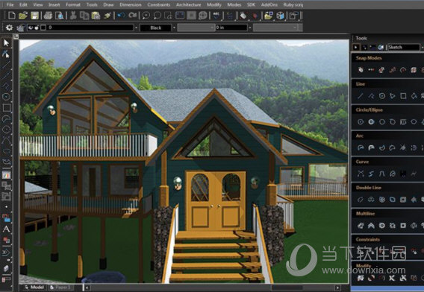Open Print Preview with the magnifier page icon
The image size is (424, 292).
pyautogui.click(x=59, y=16)
